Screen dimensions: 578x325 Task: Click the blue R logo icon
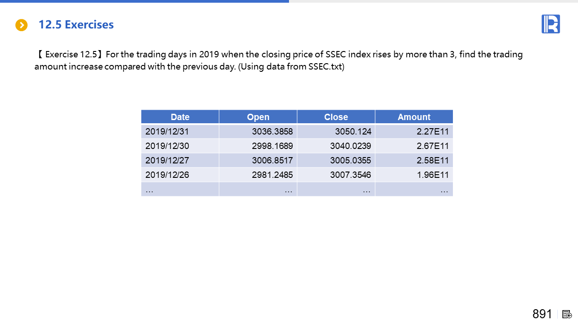click(x=550, y=24)
